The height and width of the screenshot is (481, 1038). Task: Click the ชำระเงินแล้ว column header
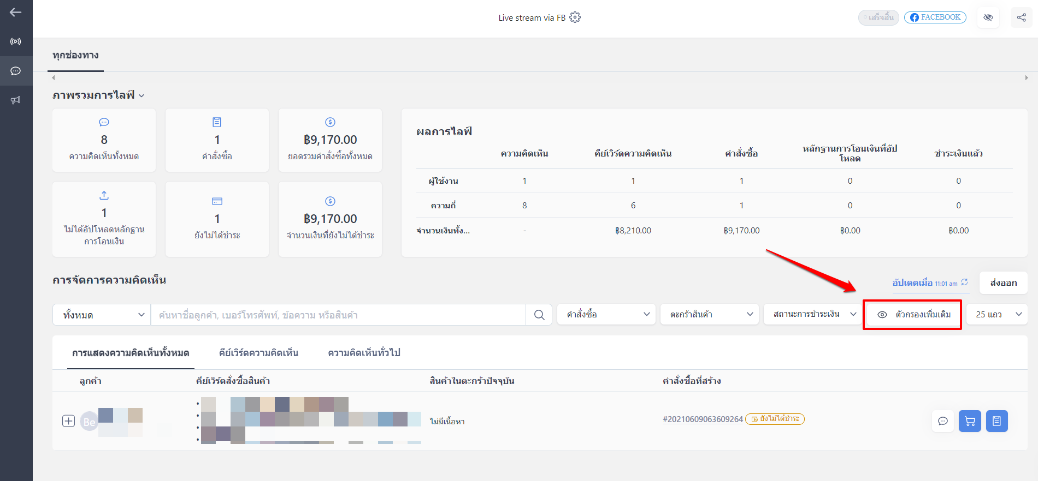pos(958,154)
